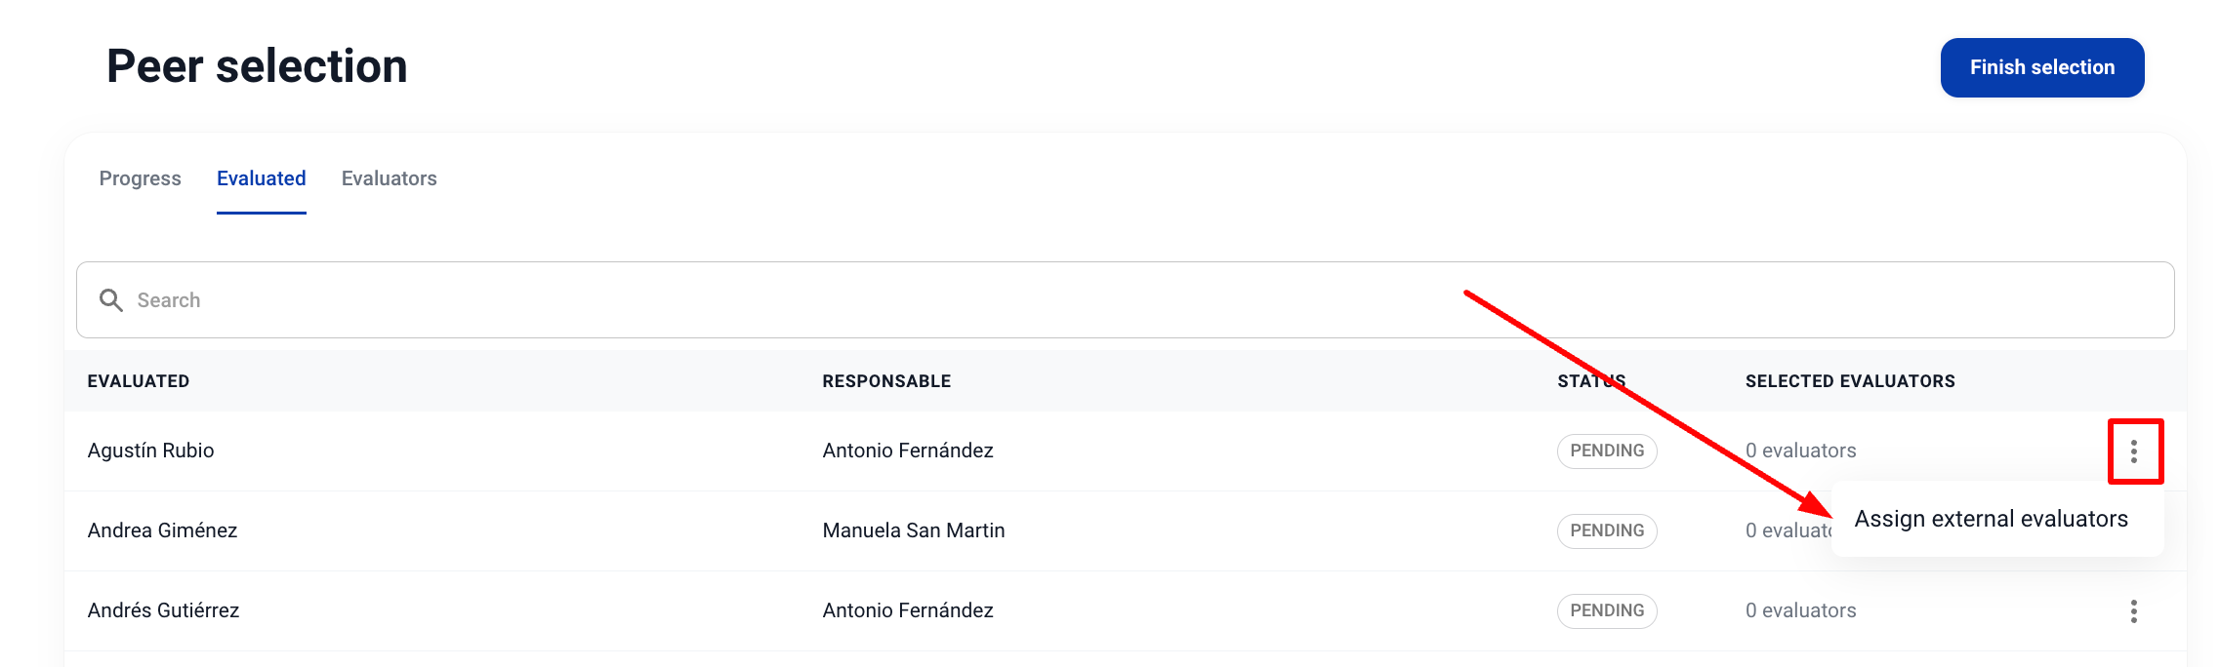Click the RESPONSABLE column header
Screen dimensions: 2220x667
point(885,381)
